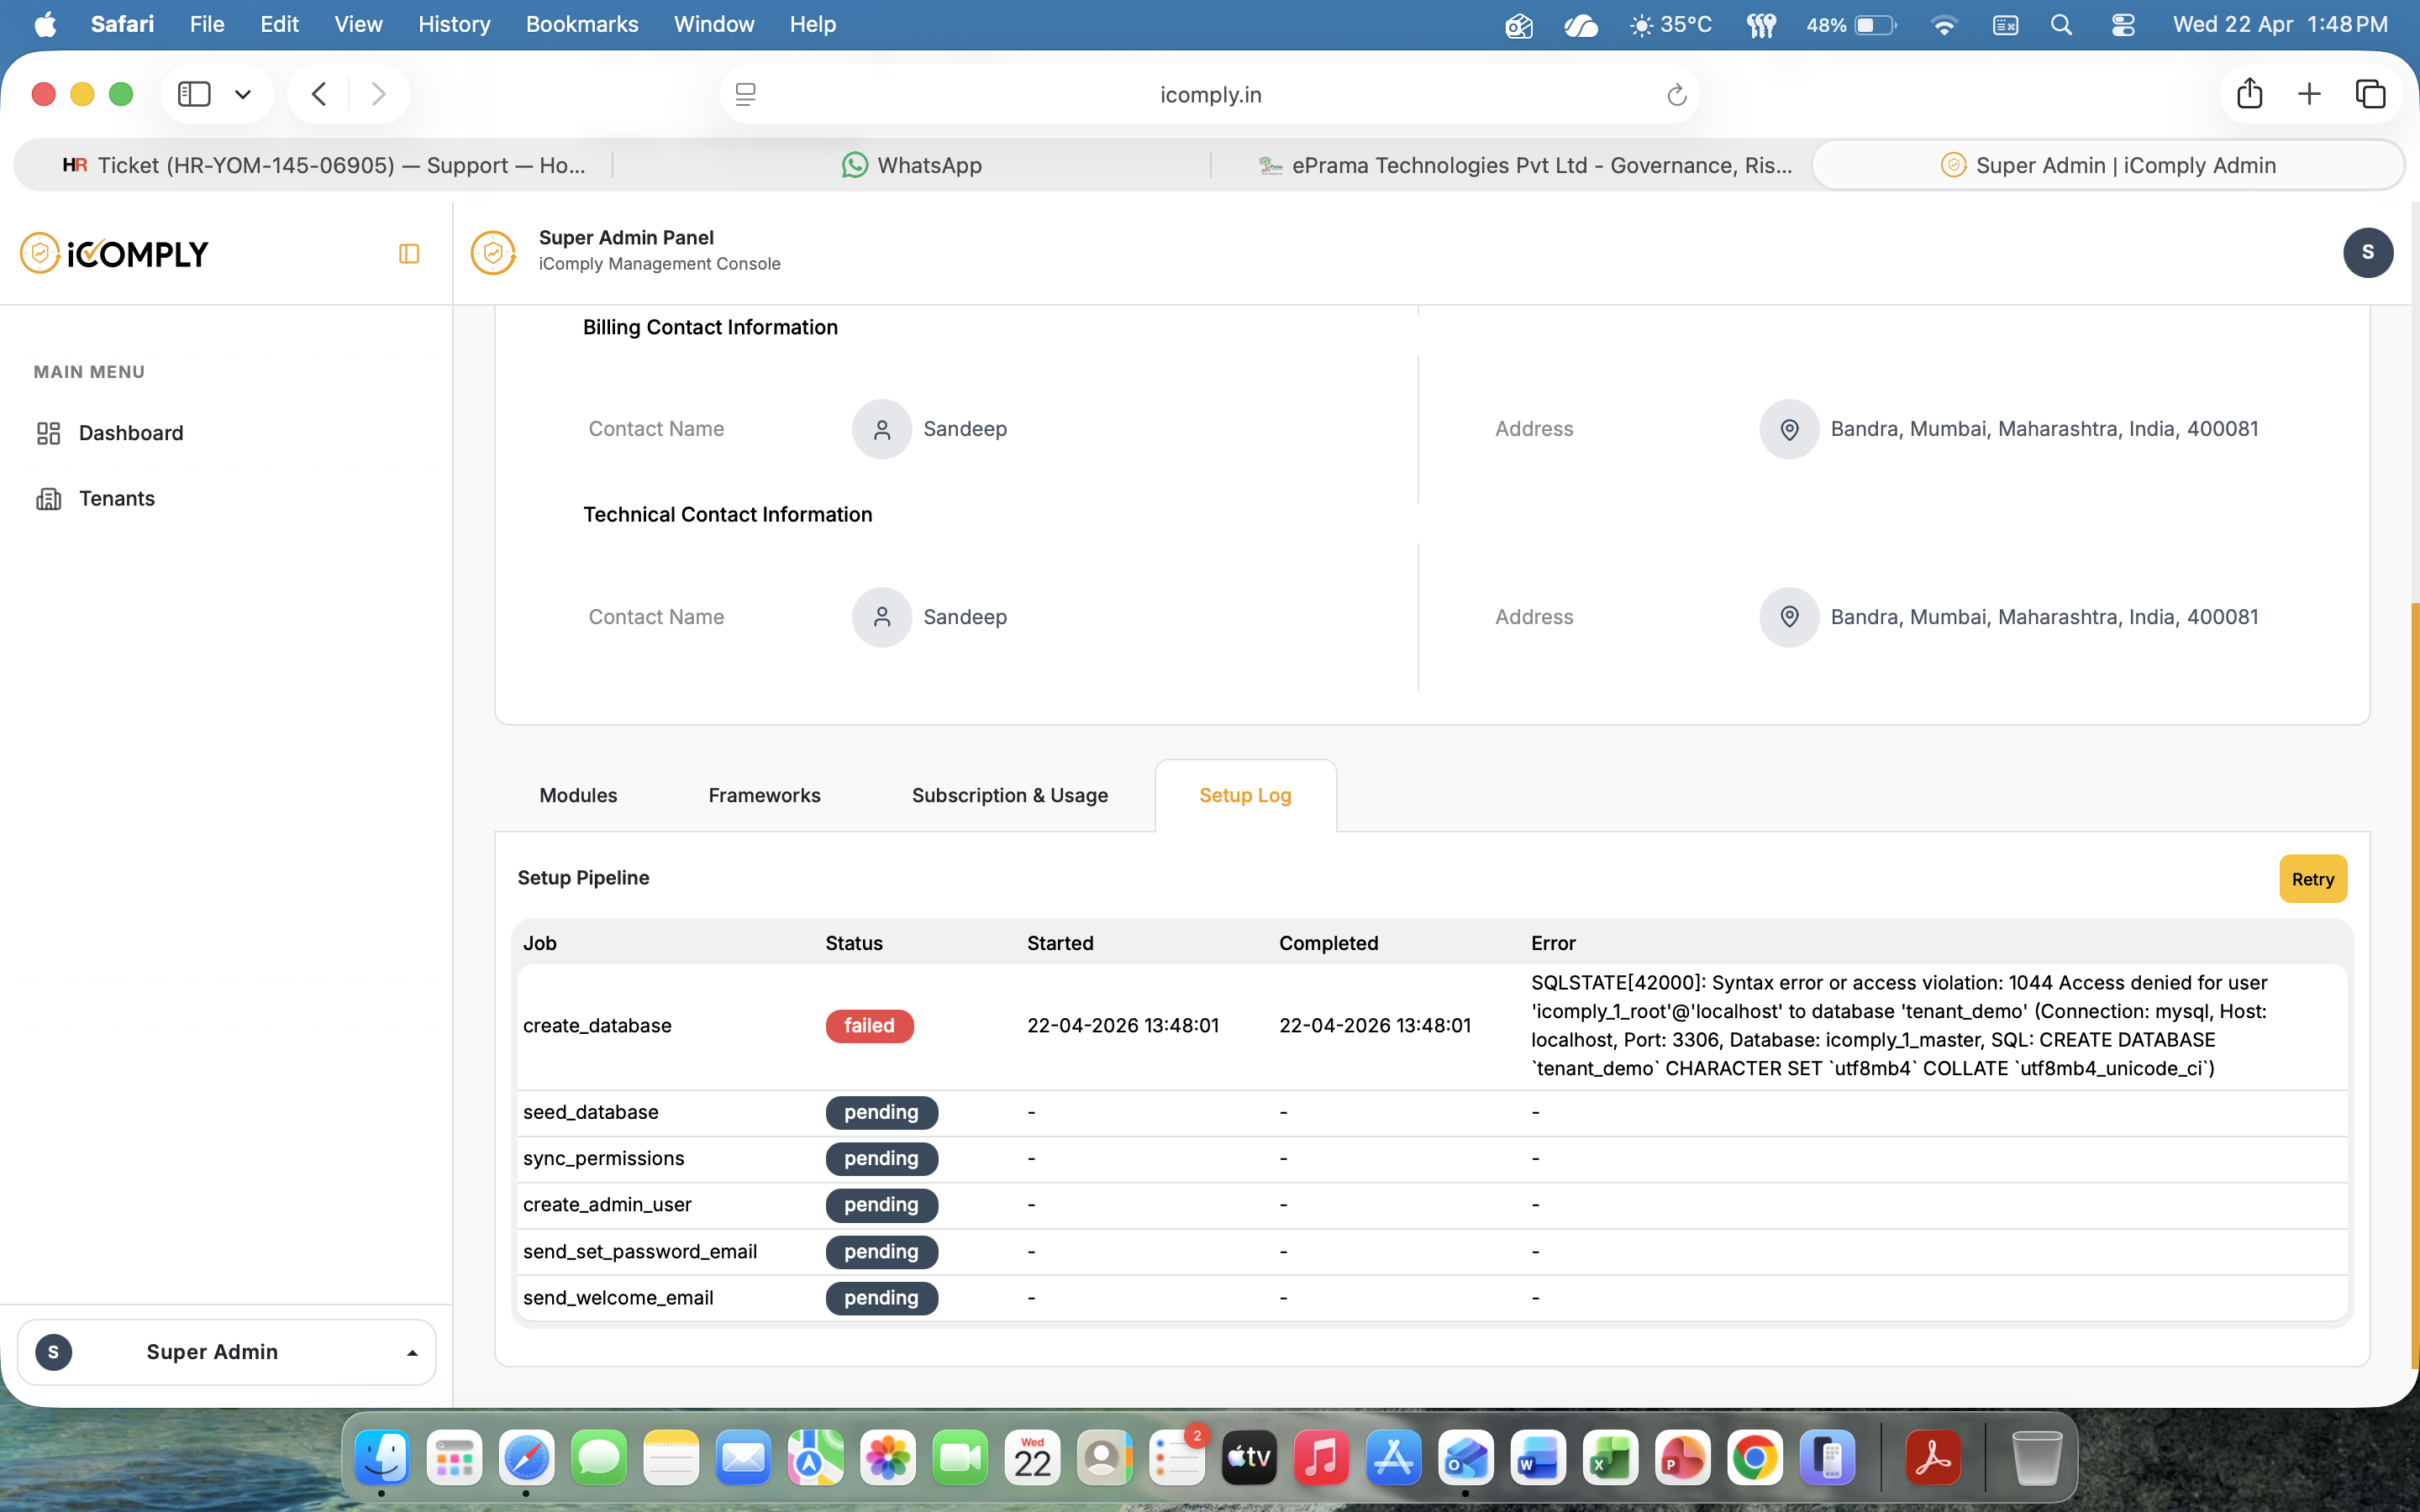Open the Bookmarks menu
Image resolution: width=2420 pixels, height=1512 pixels.
click(581, 24)
